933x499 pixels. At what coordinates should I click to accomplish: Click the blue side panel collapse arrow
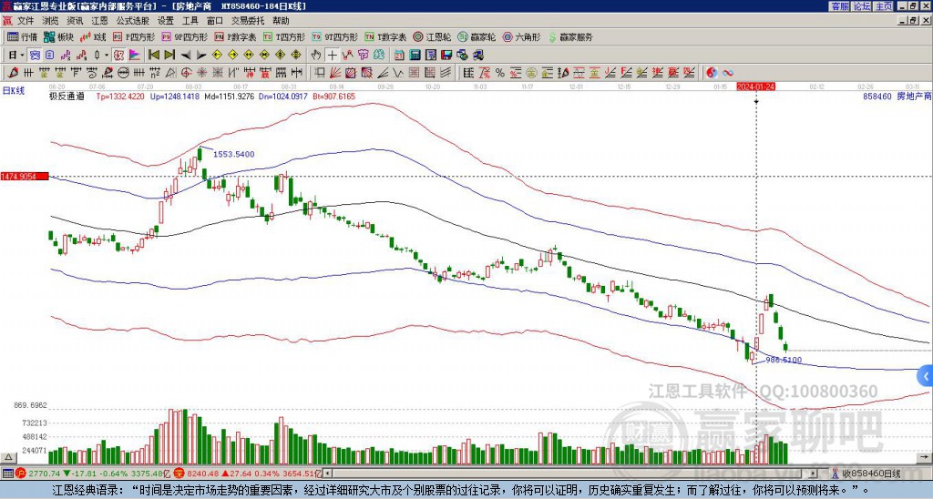[x=926, y=376]
